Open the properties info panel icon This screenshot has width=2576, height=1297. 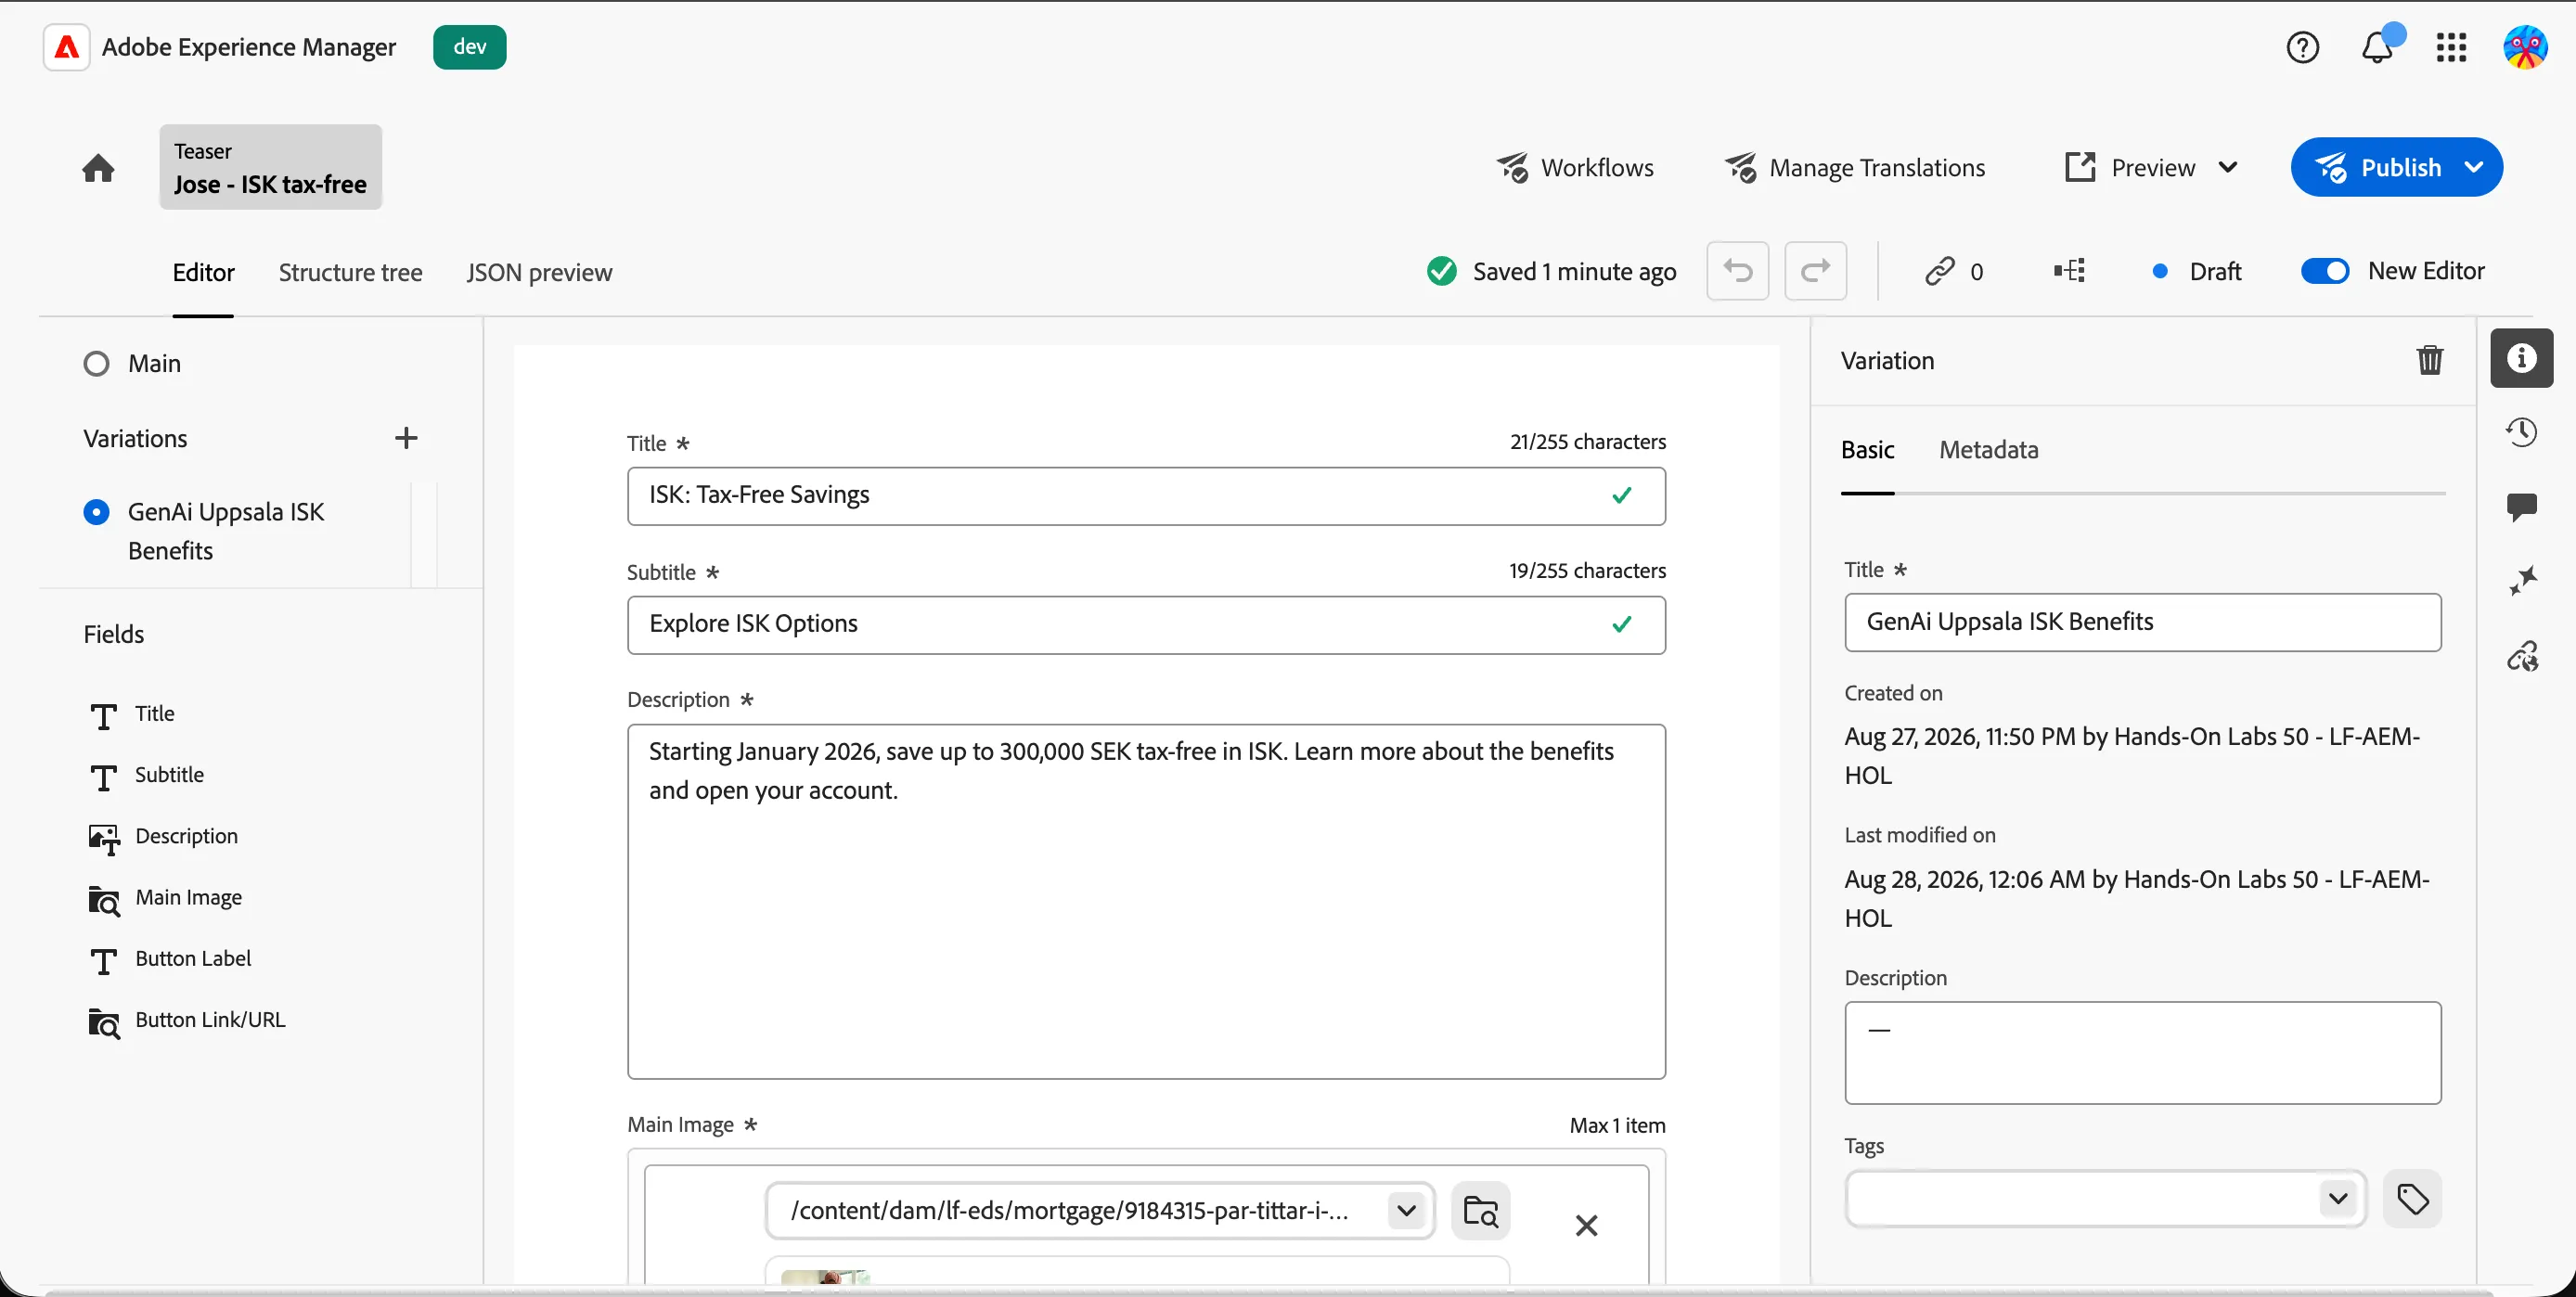tap(2521, 358)
